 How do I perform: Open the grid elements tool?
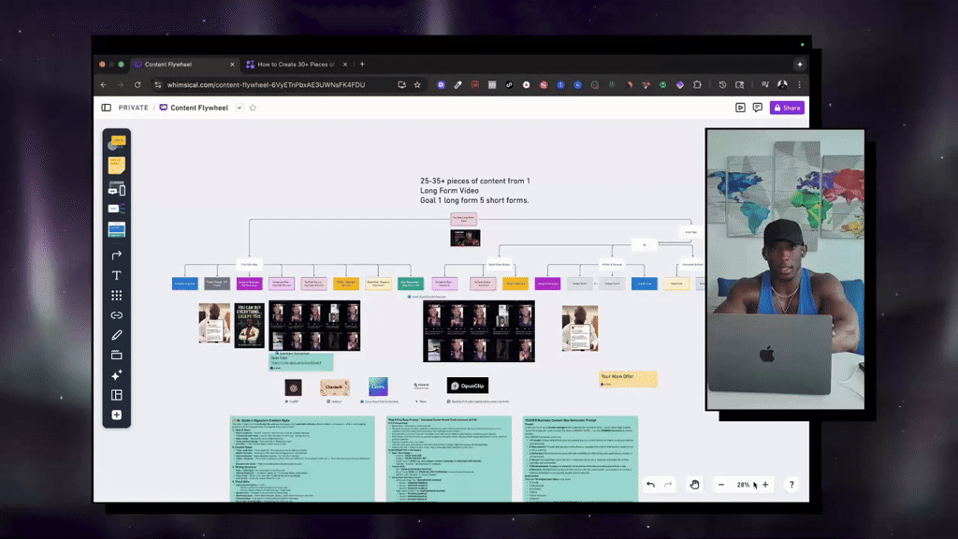(117, 296)
